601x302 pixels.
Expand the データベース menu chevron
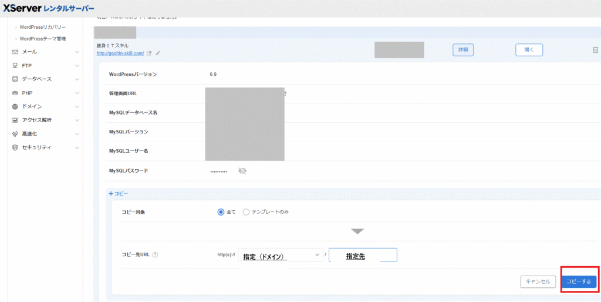[x=77, y=79]
